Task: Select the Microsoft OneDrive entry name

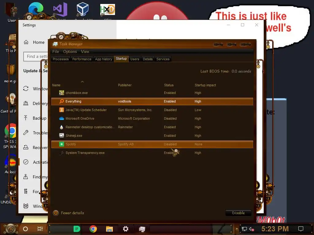Action: tap(80, 118)
